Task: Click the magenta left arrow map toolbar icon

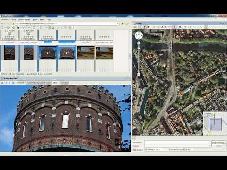Action: 174,27
